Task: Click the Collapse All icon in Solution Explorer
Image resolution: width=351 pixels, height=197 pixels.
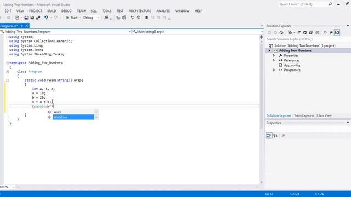Action: pos(311,33)
